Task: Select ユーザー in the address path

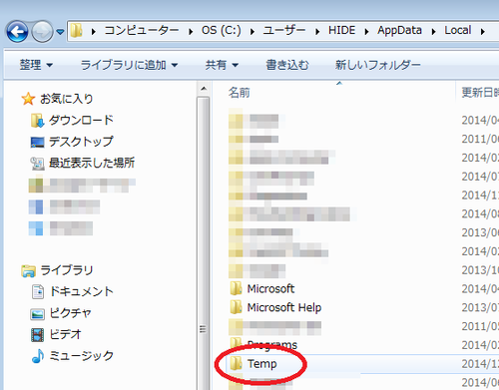Action: point(283,31)
